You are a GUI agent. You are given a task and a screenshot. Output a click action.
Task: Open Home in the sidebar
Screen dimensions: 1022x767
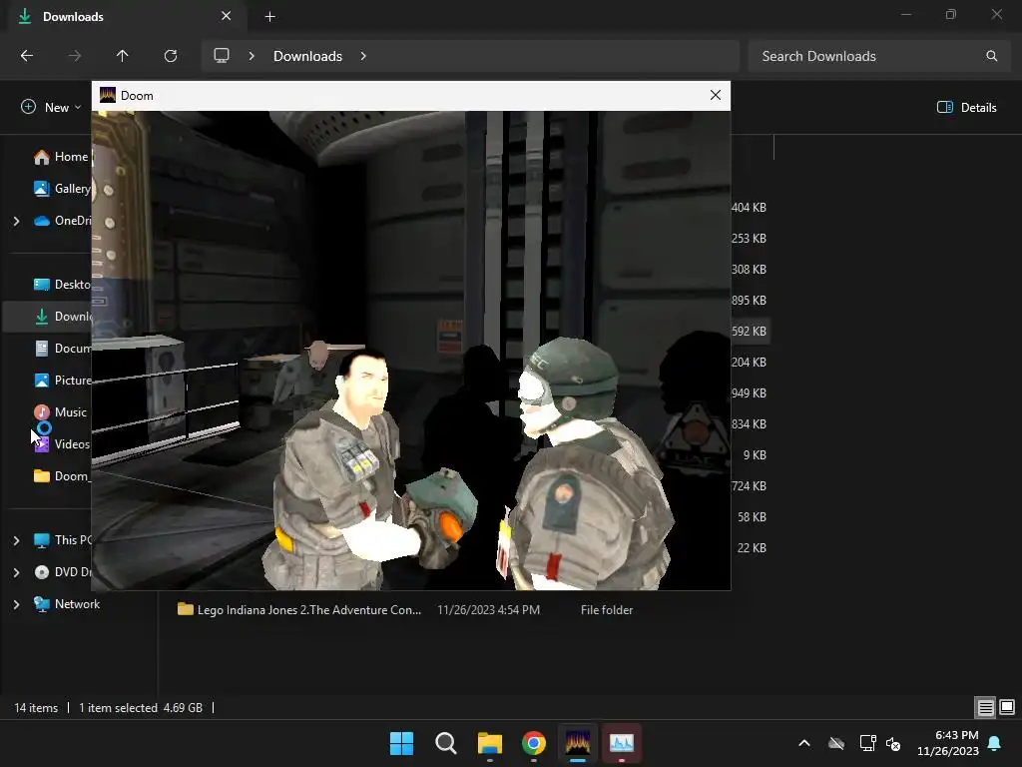(x=61, y=157)
